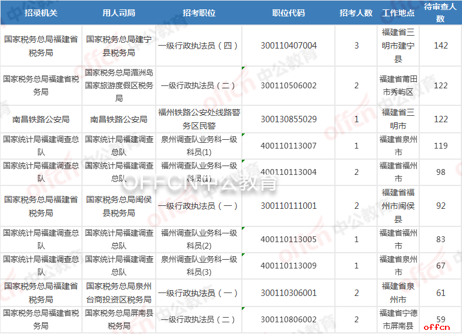Select the 福州铁路公安处线路警务区民警 position cell
The width and height of the screenshot is (462, 334).
(x=199, y=119)
